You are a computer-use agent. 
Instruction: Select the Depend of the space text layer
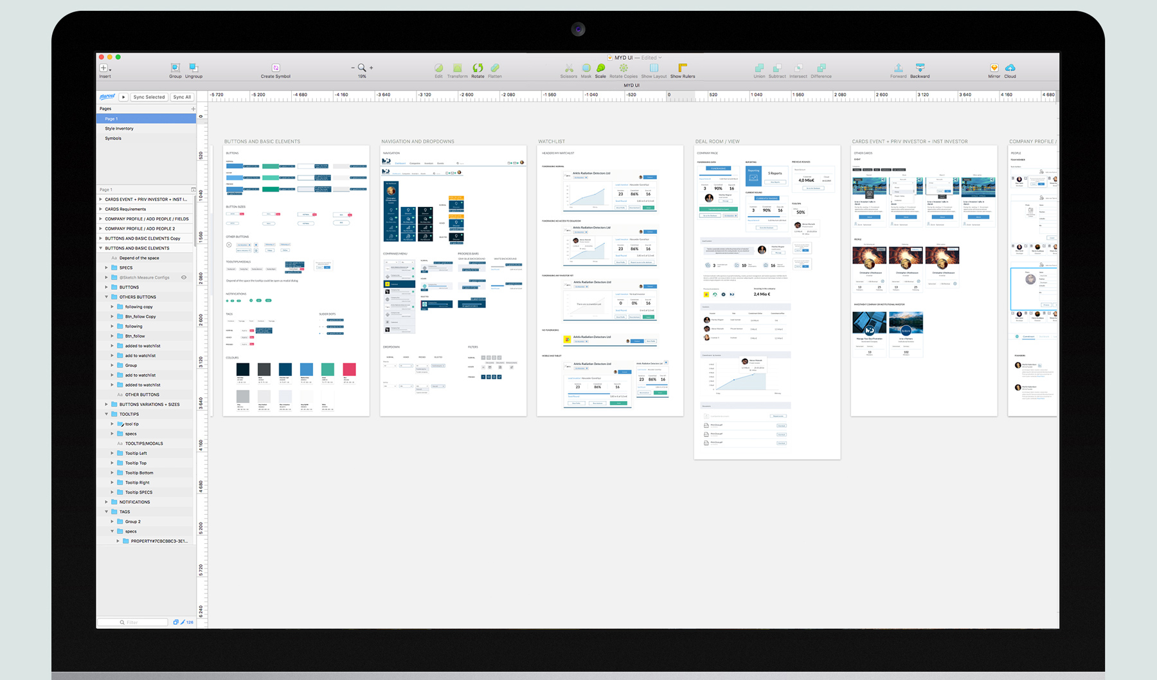[139, 258]
